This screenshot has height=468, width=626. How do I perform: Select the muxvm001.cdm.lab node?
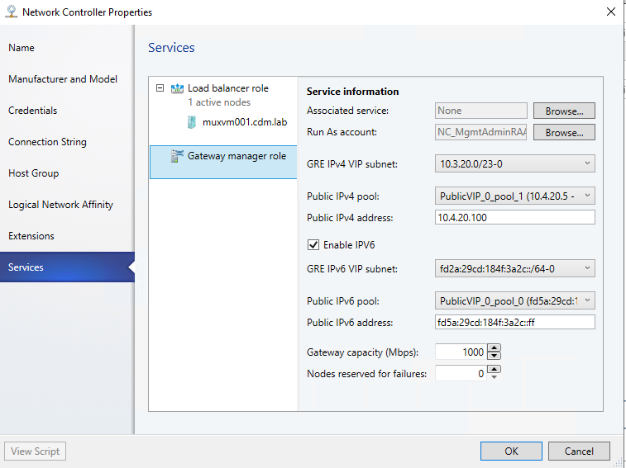(x=245, y=122)
